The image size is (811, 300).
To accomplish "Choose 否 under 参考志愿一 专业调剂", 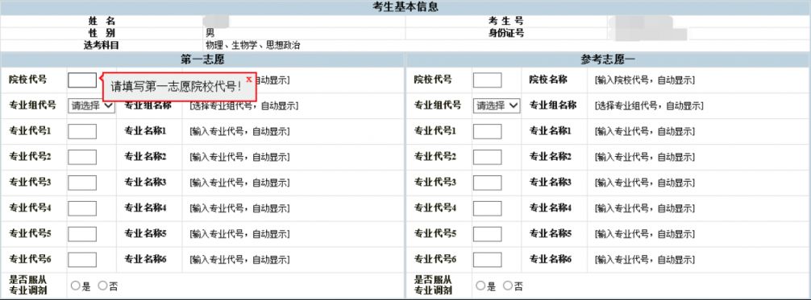I will (x=507, y=285).
